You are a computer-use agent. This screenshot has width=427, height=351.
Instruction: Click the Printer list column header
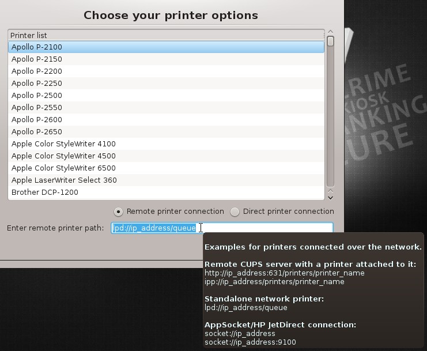[166, 35]
